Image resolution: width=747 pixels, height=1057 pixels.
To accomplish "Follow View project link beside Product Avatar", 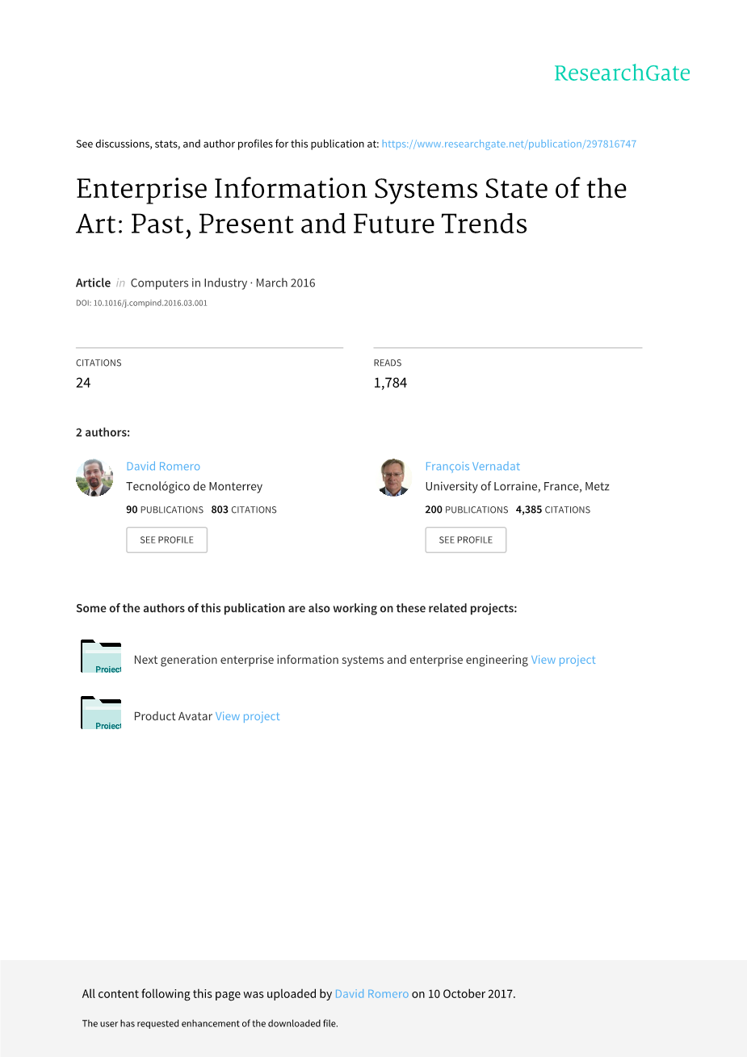I will [247, 716].
